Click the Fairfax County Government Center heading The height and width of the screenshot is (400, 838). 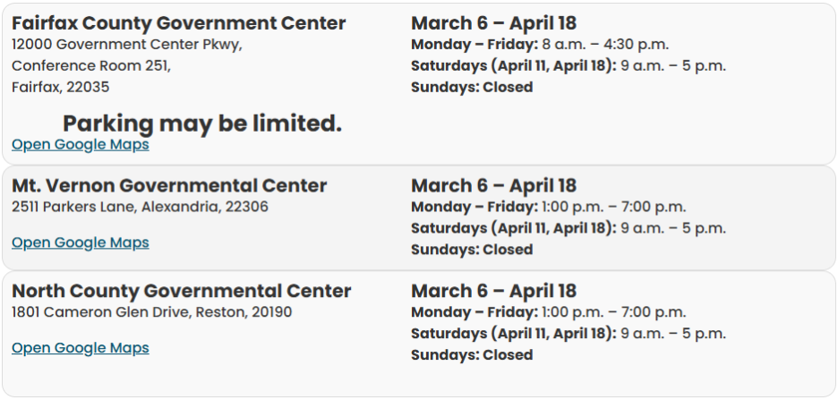pos(179,23)
